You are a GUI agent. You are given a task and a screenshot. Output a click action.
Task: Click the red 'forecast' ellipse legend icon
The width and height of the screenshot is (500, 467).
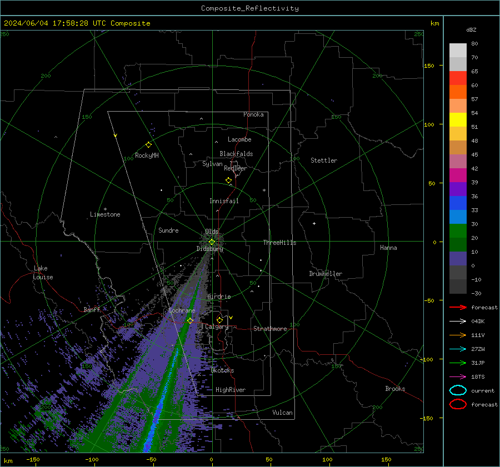point(458,404)
